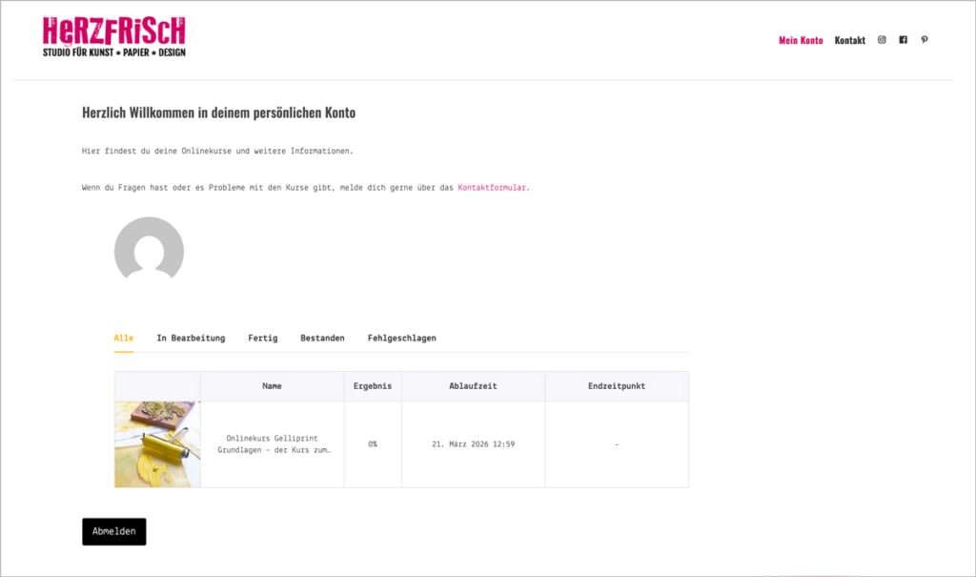Viewport: 976px width, 577px height.
Task: Go to the Kontakt menu item
Action: pos(849,40)
